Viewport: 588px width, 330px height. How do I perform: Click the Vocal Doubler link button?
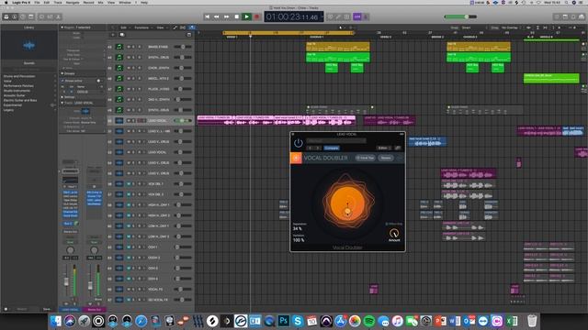(398, 148)
